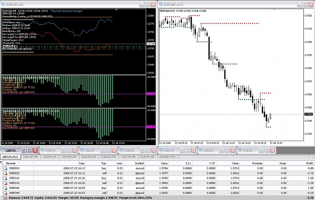Viewport: 315px width, 200px height.
Task: Switch to the EURGBP,M15 chart tab
Action: point(167,157)
